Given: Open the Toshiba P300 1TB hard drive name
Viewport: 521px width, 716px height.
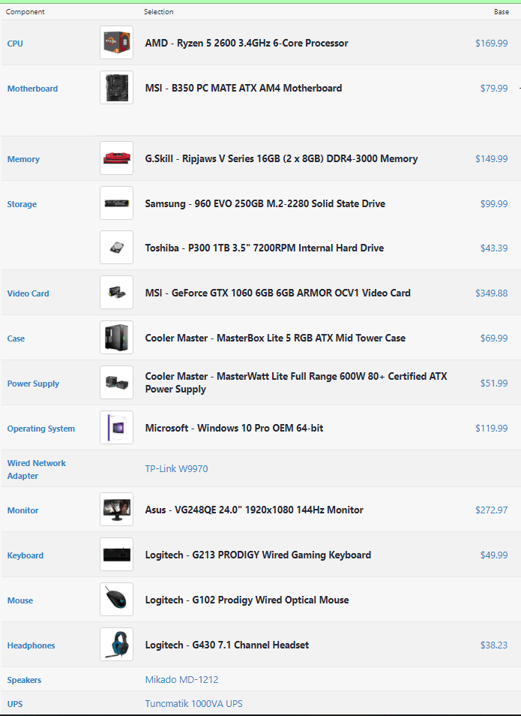Looking at the screenshot, I should pos(265,248).
